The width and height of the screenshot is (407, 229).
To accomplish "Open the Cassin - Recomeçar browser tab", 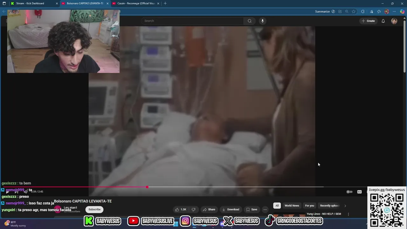I will click(136, 3).
